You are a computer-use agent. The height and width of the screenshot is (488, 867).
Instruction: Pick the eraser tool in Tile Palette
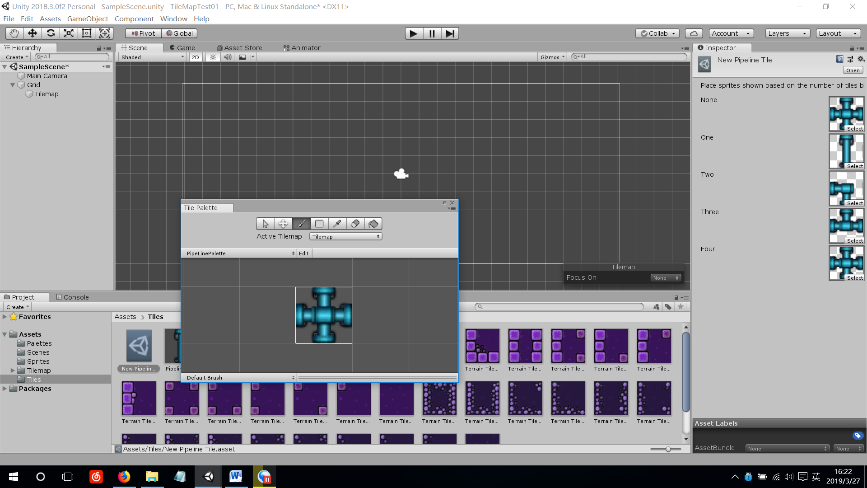[x=355, y=224]
